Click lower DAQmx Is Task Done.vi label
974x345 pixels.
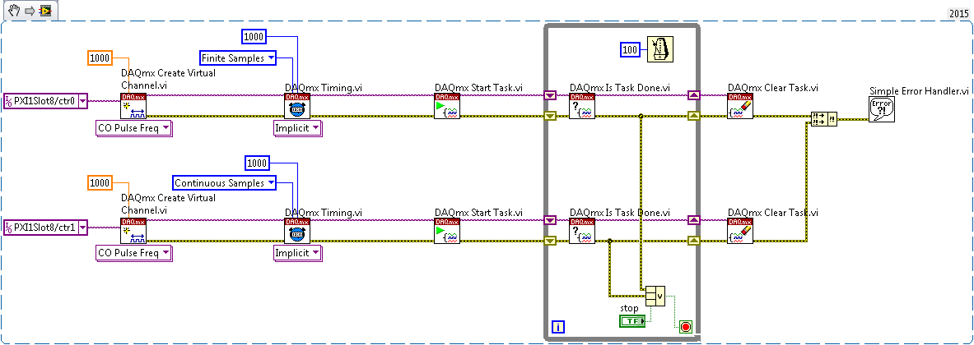click(x=620, y=213)
